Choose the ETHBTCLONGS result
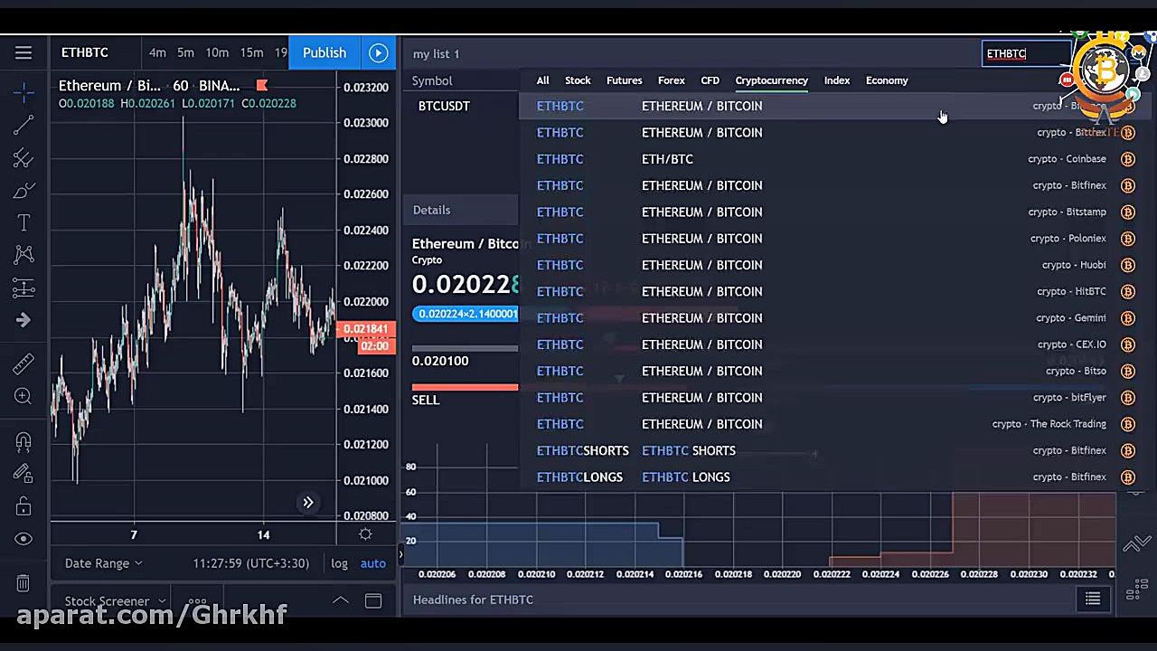This screenshot has height=651, width=1157. 833,477
